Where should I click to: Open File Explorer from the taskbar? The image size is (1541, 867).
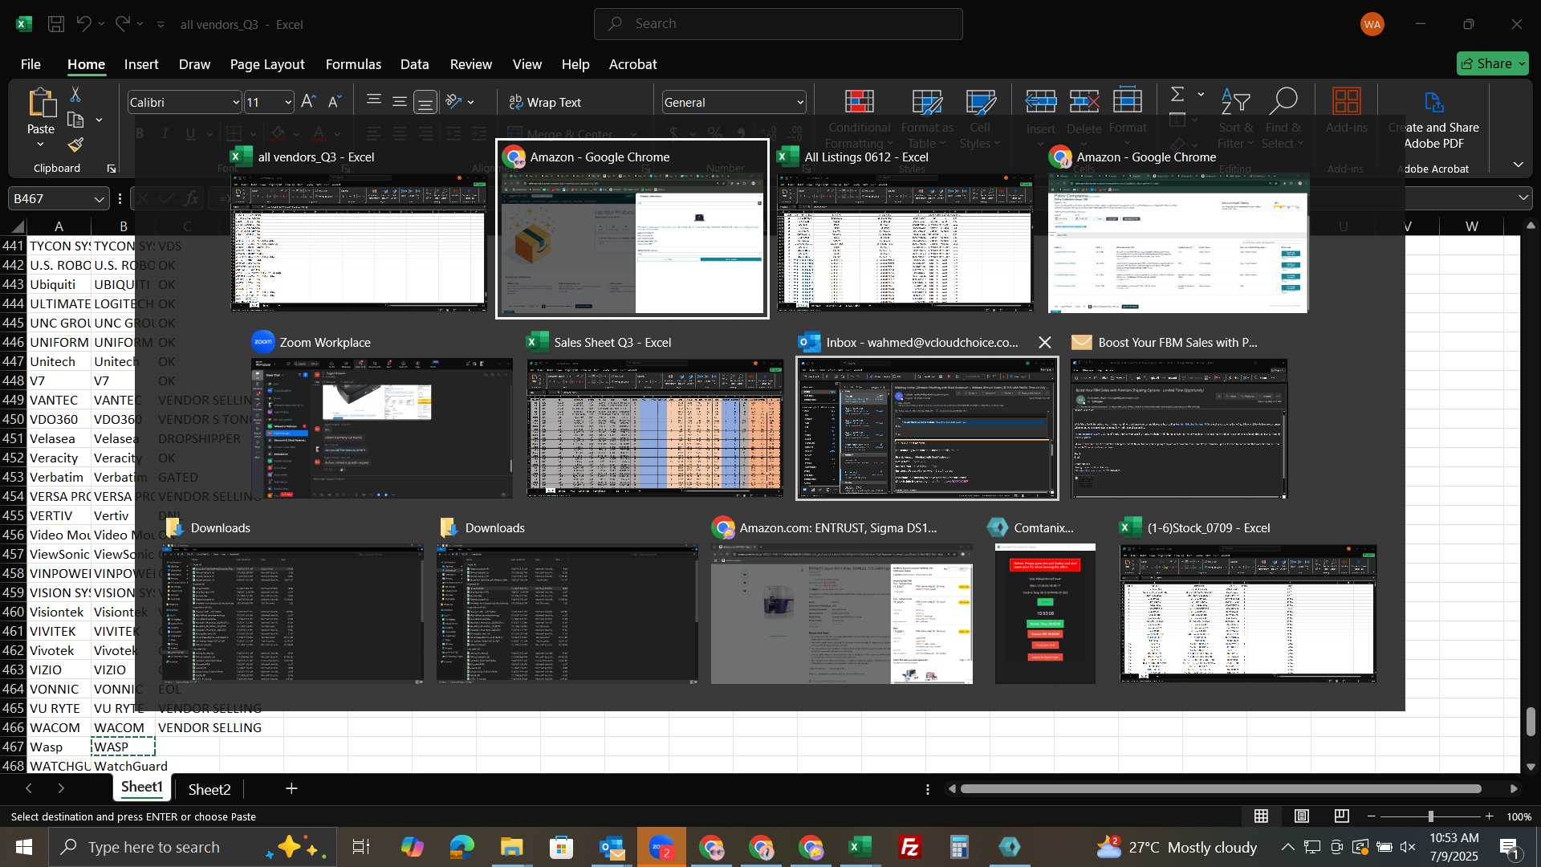pyautogui.click(x=512, y=847)
